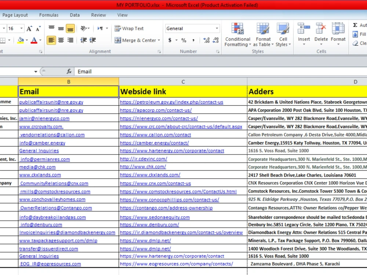
Task: Open https://apacorp.com/contact-us/ link
Action: click(156, 110)
